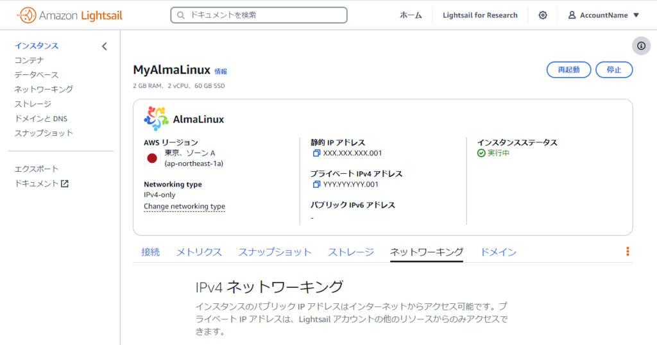Viewport: 657px width, 345px height.
Task: Click the (ap-northeast-1a) zone text
Action: pyautogui.click(x=194, y=164)
